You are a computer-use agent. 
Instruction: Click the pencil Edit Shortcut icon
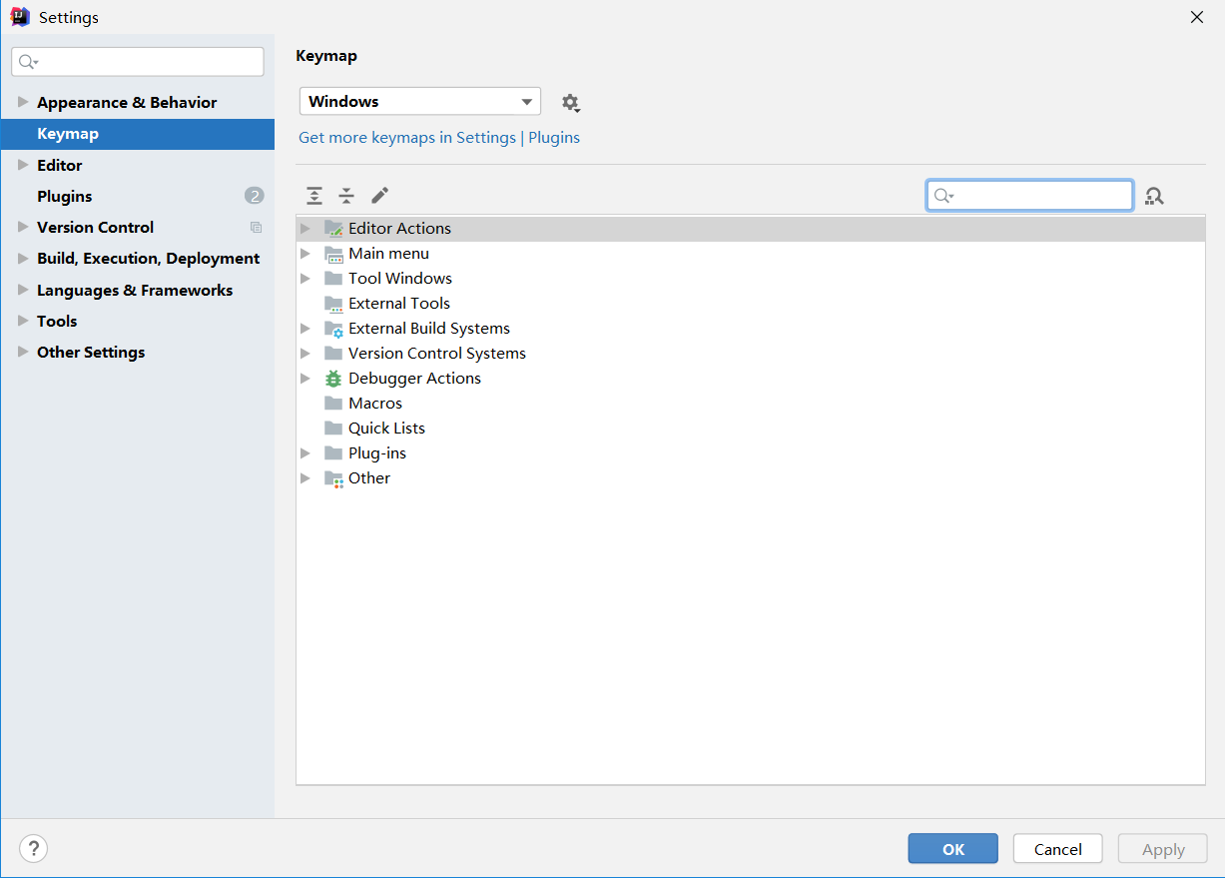(379, 196)
